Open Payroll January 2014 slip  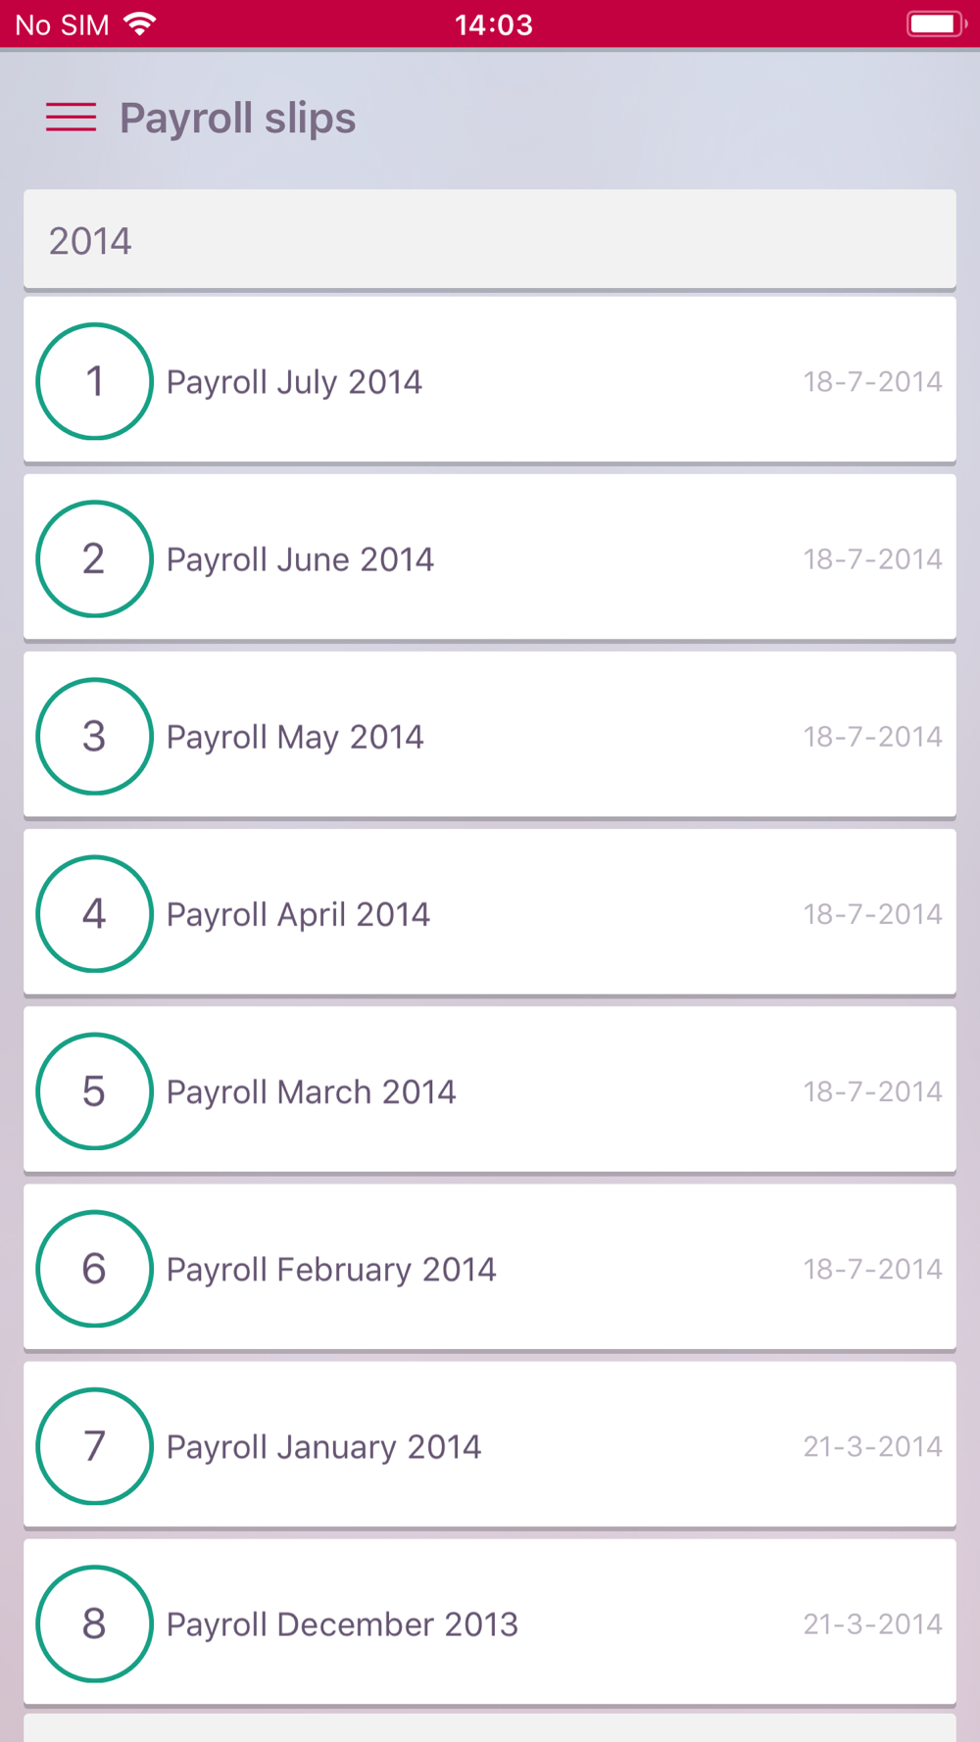coord(323,1445)
